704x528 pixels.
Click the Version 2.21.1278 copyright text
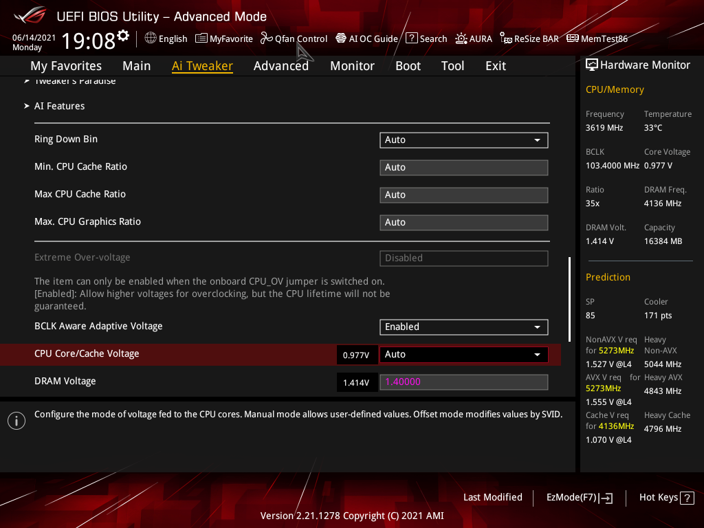[x=352, y=516]
